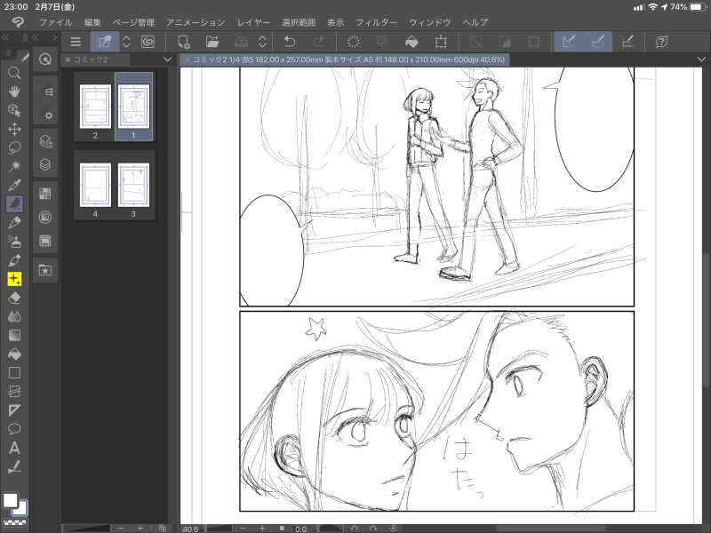The width and height of the screenshot is (711, 533).
Task: Select the Gradient tool
Action: point(14,336)
